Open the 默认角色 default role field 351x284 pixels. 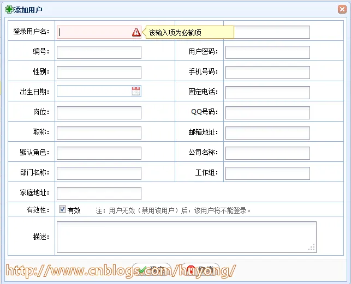tap(99, 153)
